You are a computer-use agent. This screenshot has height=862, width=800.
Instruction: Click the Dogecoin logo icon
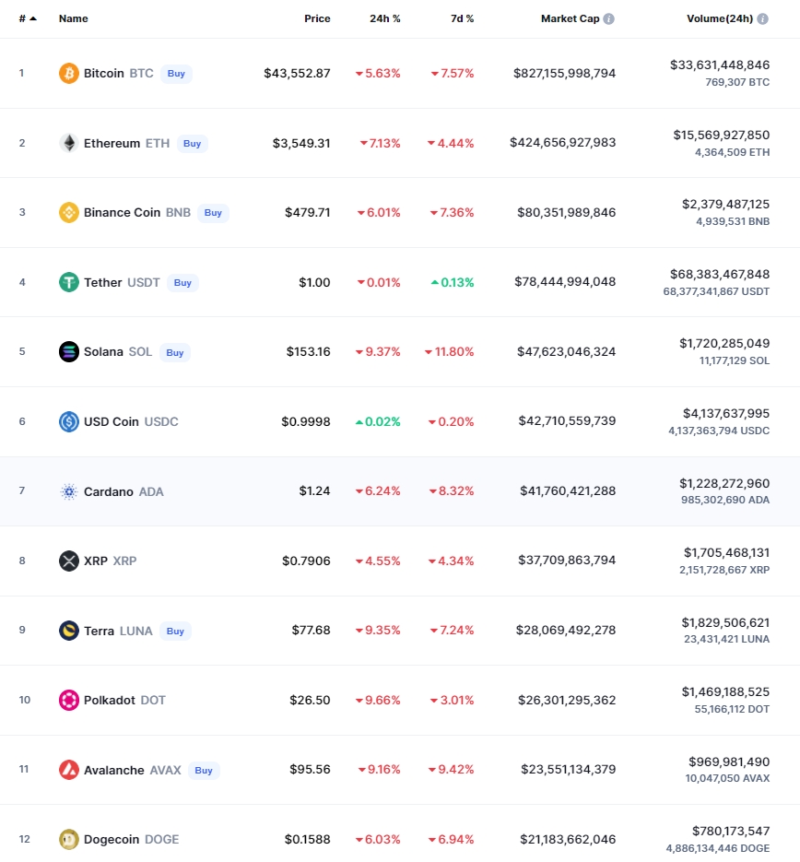[x=69, y=839]
